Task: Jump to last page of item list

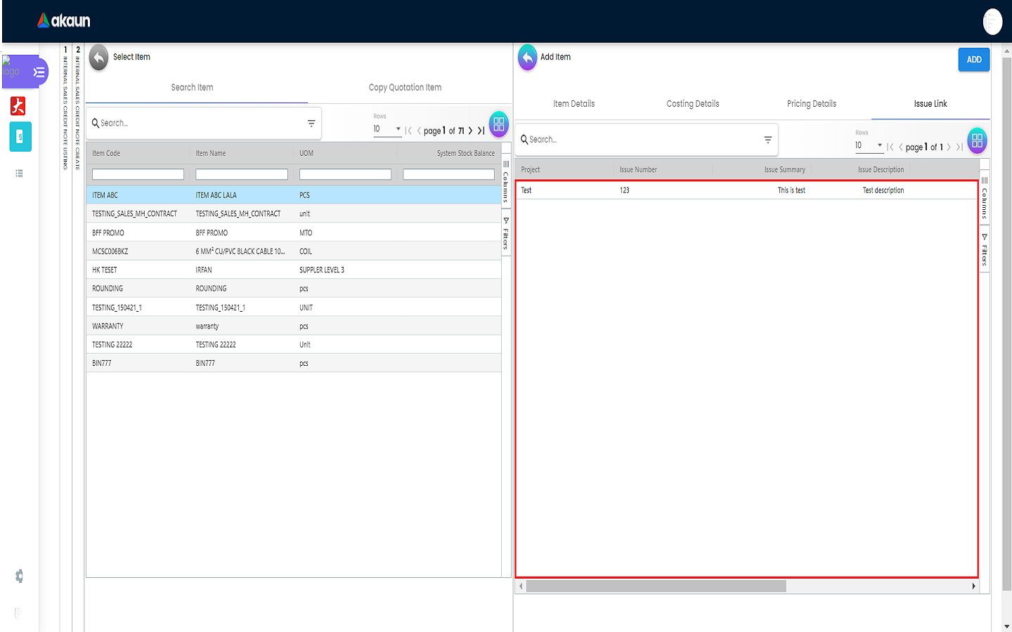Action: point(481,131)
